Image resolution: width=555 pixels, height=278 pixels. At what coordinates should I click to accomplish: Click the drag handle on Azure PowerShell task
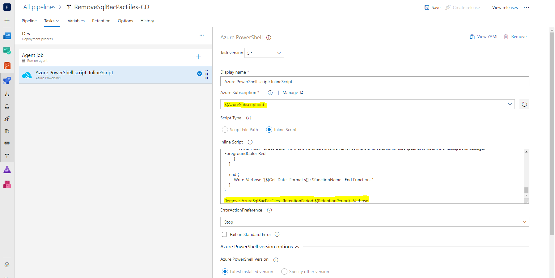(207, 75)
